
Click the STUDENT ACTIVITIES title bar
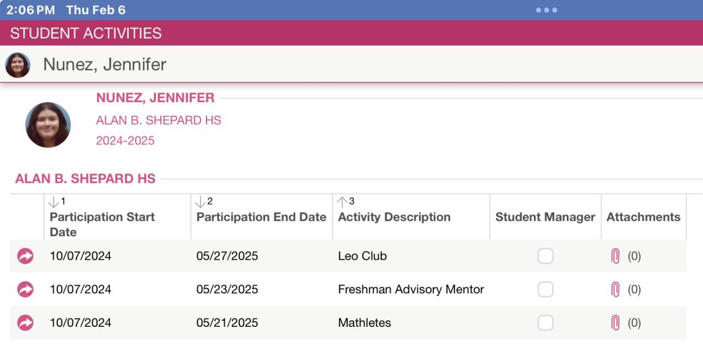pyautogui.click(x=86, y=33)
